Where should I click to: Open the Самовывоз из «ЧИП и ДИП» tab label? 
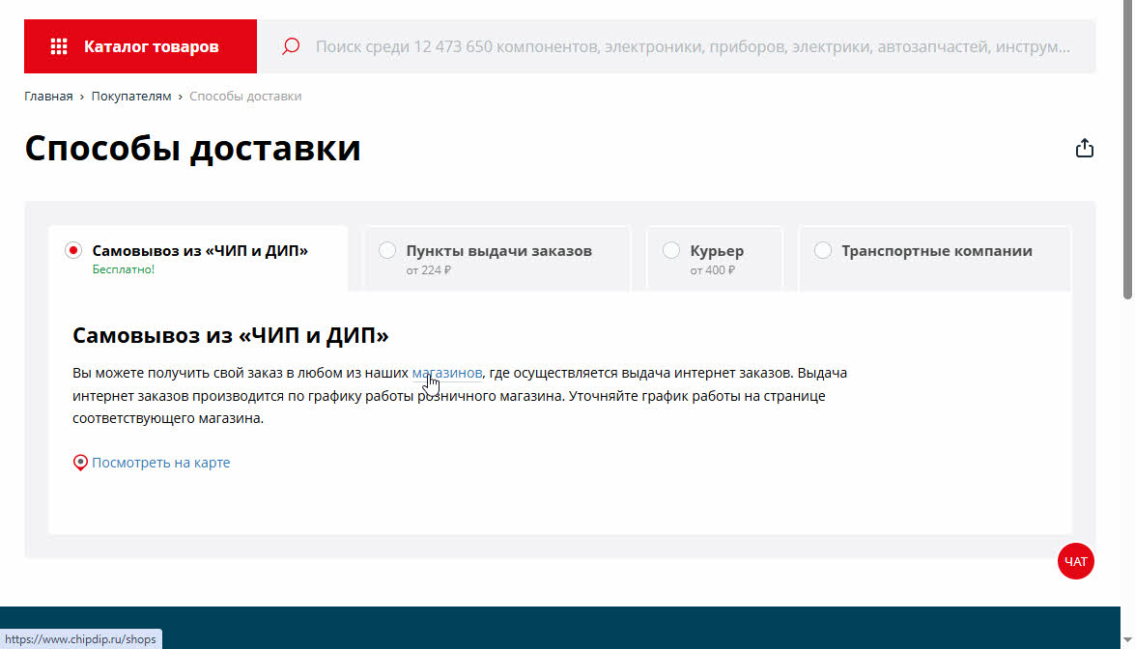point(200,251)
